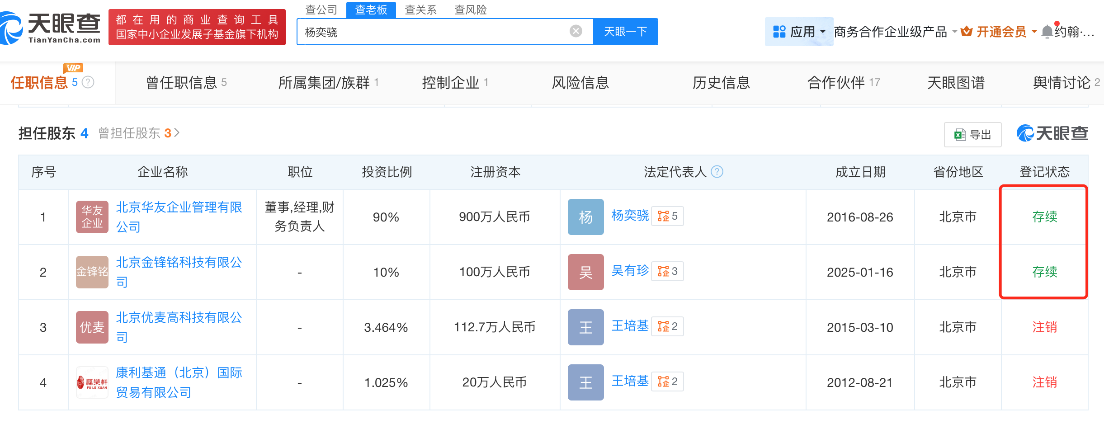Click the 华友企业 company logo thumbnail
This screenshot has height=424, width=1104.
click(x=92, y=217)
